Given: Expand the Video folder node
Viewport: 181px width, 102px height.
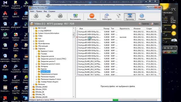Looking at the screenshot, I should pyautogui.click(x=34, y=36).
